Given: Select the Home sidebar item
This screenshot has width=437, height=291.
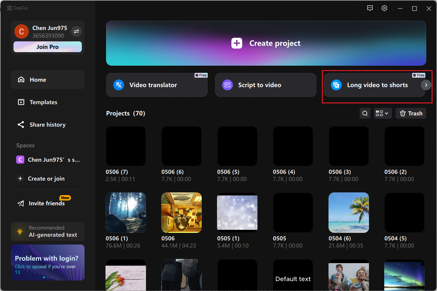Looking at the screenshot, I should [37, 79].
